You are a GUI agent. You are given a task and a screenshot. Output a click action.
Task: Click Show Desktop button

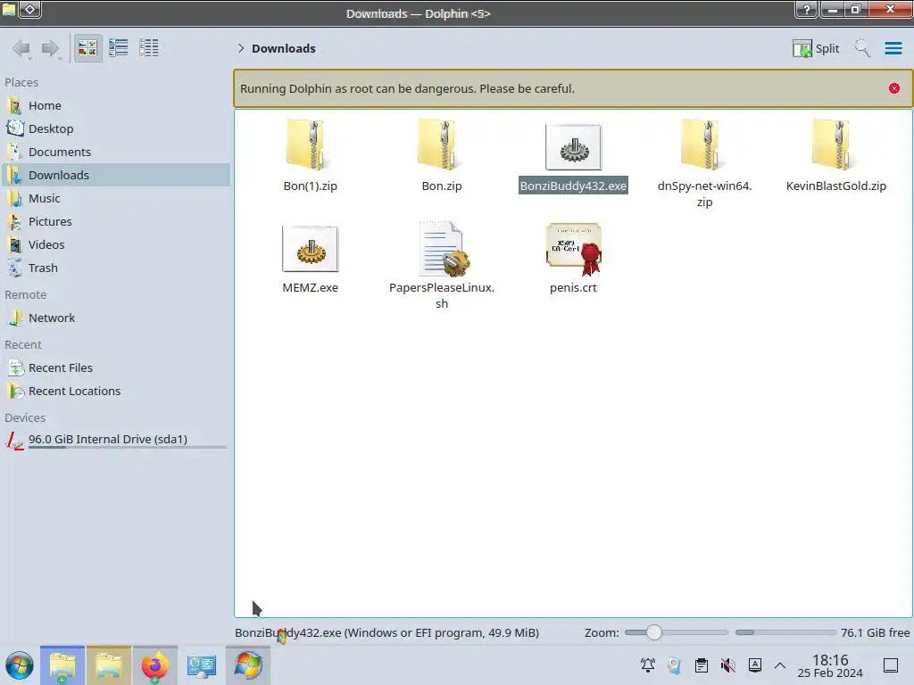tap(891, 665)
